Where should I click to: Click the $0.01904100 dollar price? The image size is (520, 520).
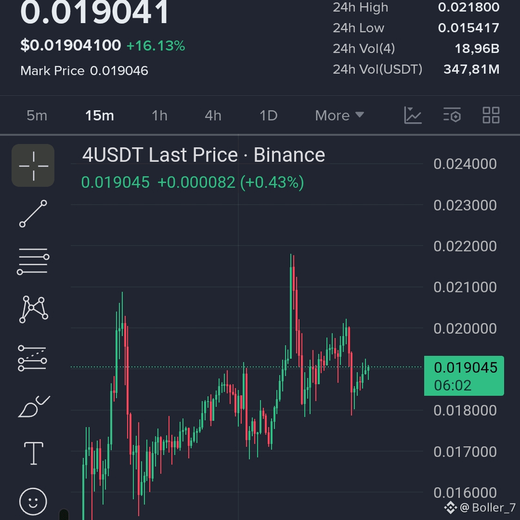(x=71, y=45)
